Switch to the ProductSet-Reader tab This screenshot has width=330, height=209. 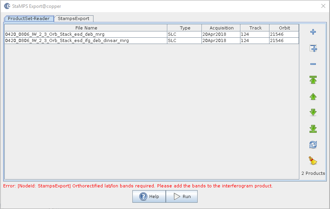[29, 18]
